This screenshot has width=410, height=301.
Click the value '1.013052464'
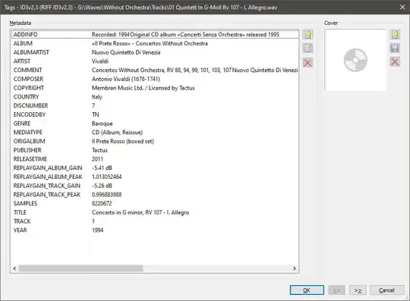tap(107, 177)
